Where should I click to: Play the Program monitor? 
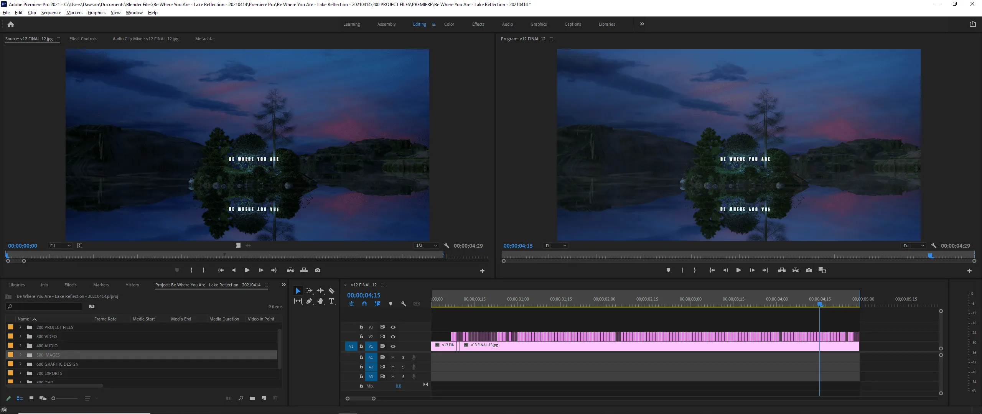738,270
